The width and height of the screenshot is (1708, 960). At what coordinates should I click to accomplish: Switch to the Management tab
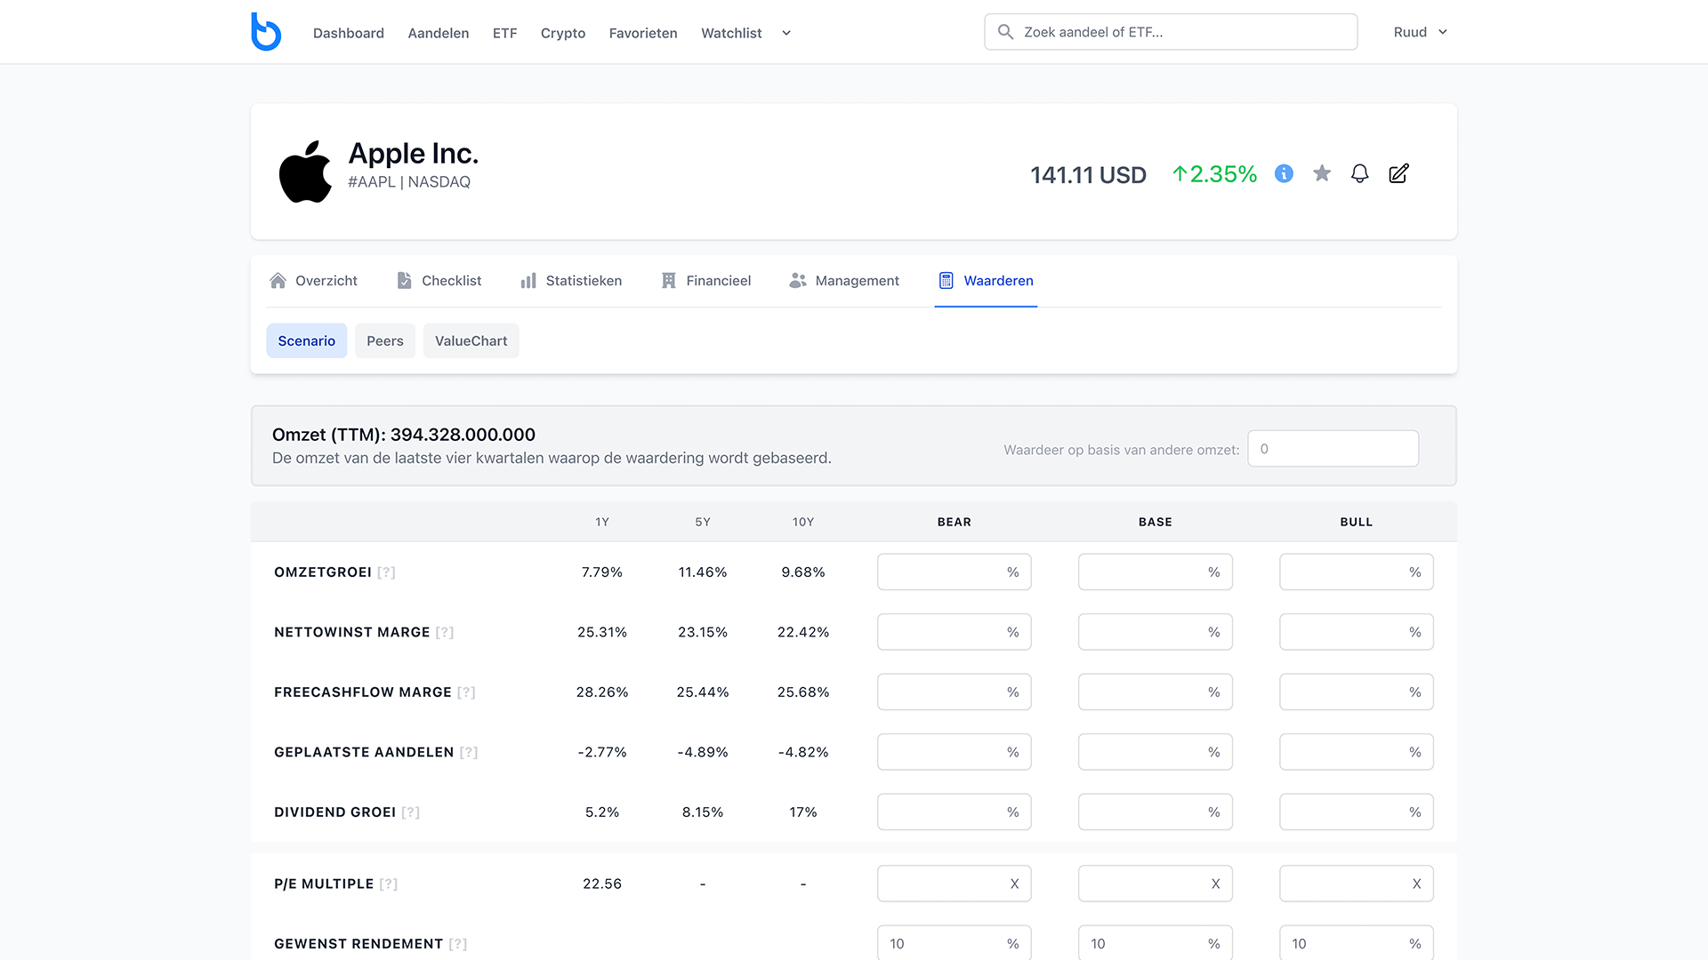[844, 281]
